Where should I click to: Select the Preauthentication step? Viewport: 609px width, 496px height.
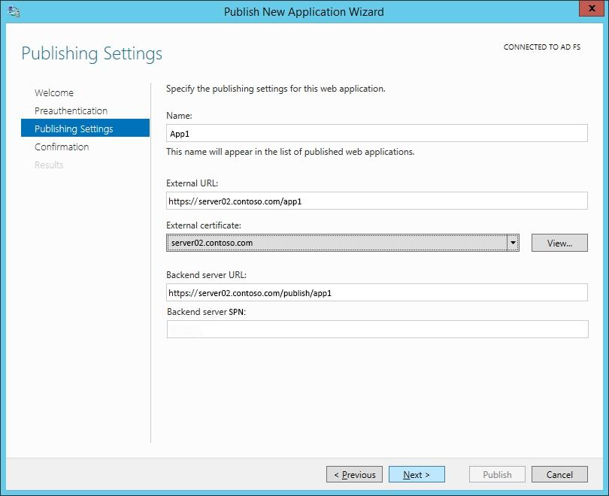71,111
